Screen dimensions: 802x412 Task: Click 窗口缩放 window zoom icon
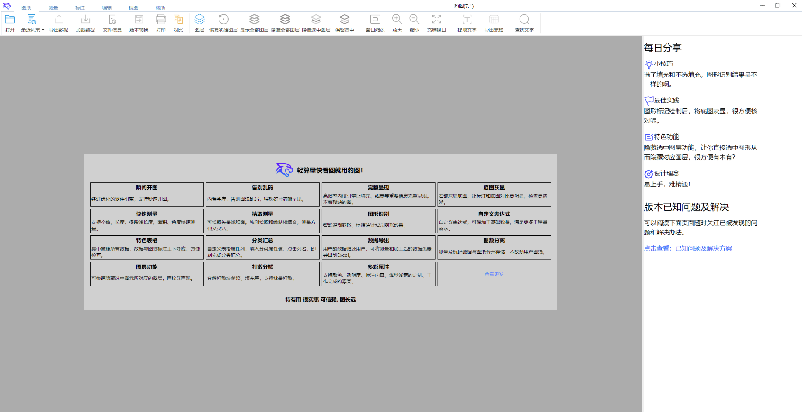[375, 19]
